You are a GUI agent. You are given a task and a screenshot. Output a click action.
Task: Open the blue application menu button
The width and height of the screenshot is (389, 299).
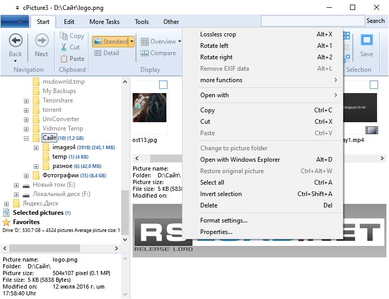pos(15,21)
